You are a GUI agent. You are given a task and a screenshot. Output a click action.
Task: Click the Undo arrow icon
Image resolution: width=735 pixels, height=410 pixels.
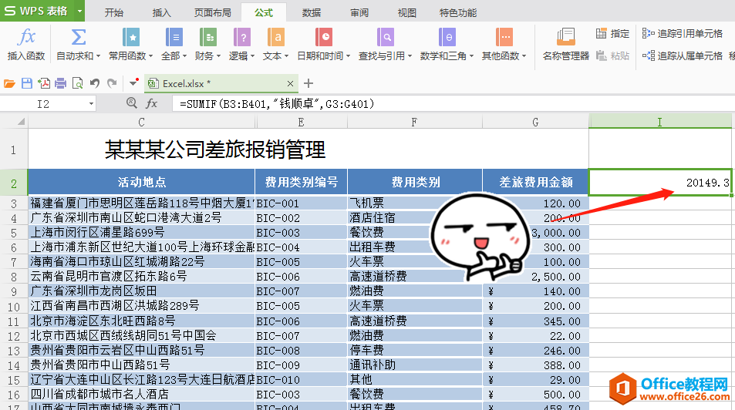pos(95,83)
